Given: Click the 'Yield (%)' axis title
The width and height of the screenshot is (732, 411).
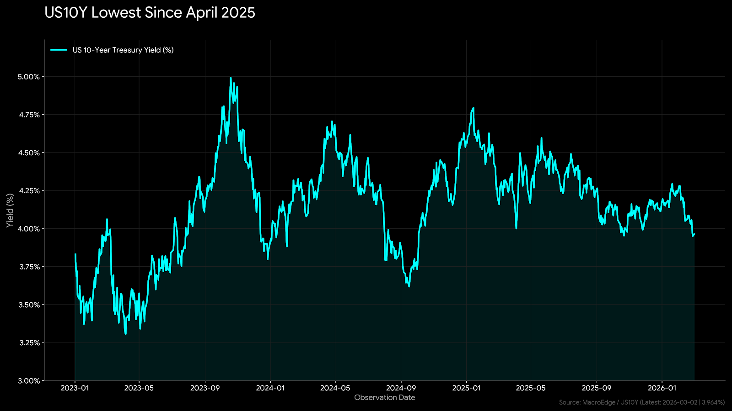Looking at the screenshot, I should click(x=10, y=211).
